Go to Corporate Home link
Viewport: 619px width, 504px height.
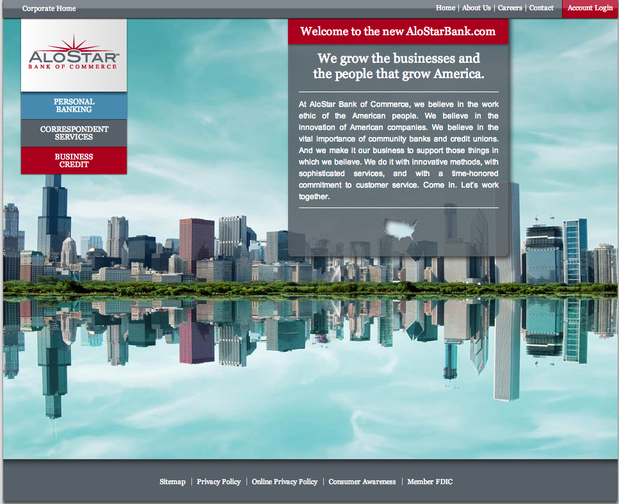49,8
